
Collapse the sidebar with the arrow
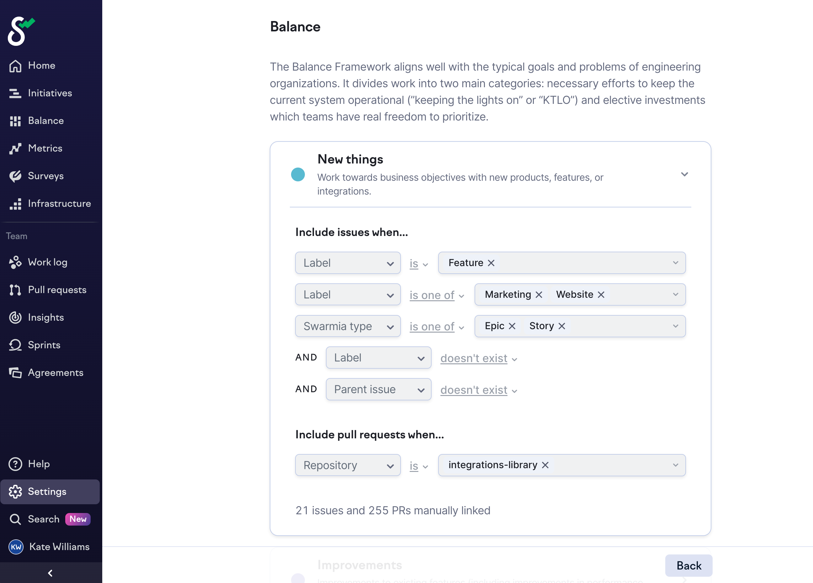[50, 573]
